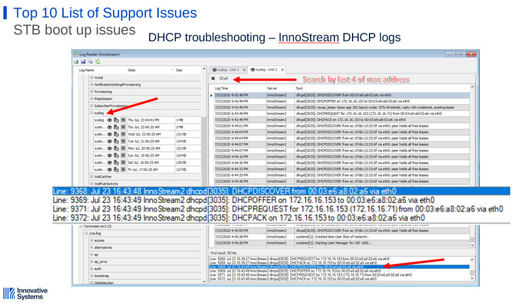
Task: Click eye icon on Tue Jul 21 syslog
Action: coord(110,141)
